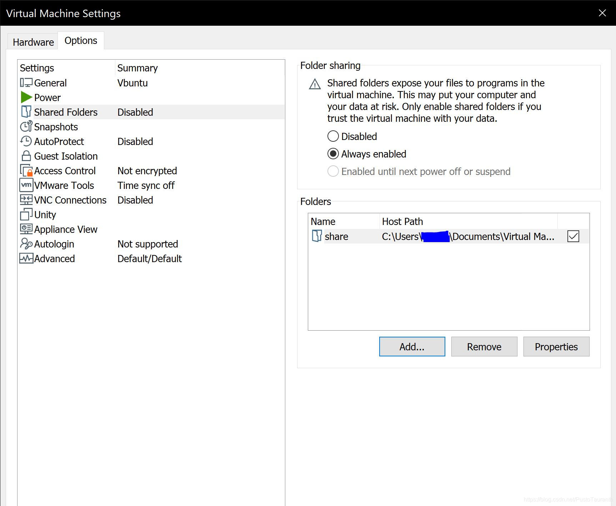Click the Remove button

(484, 346)
